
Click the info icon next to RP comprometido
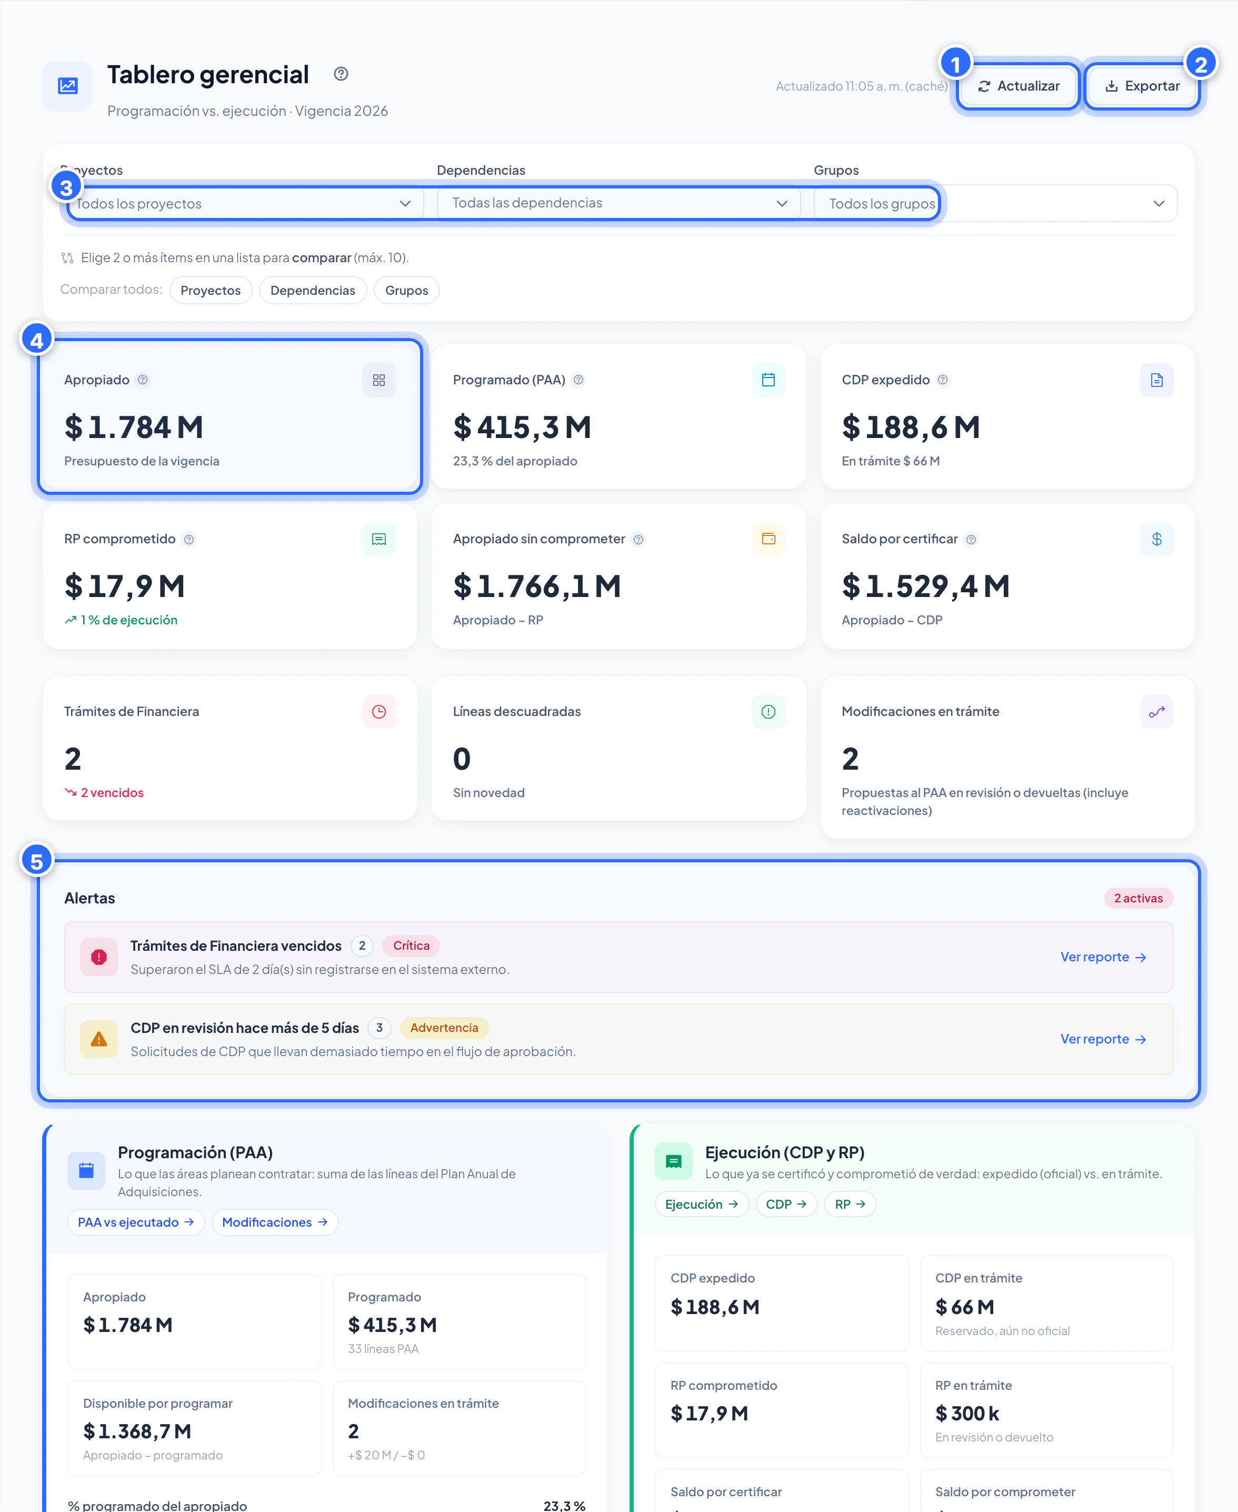[189, 539]
